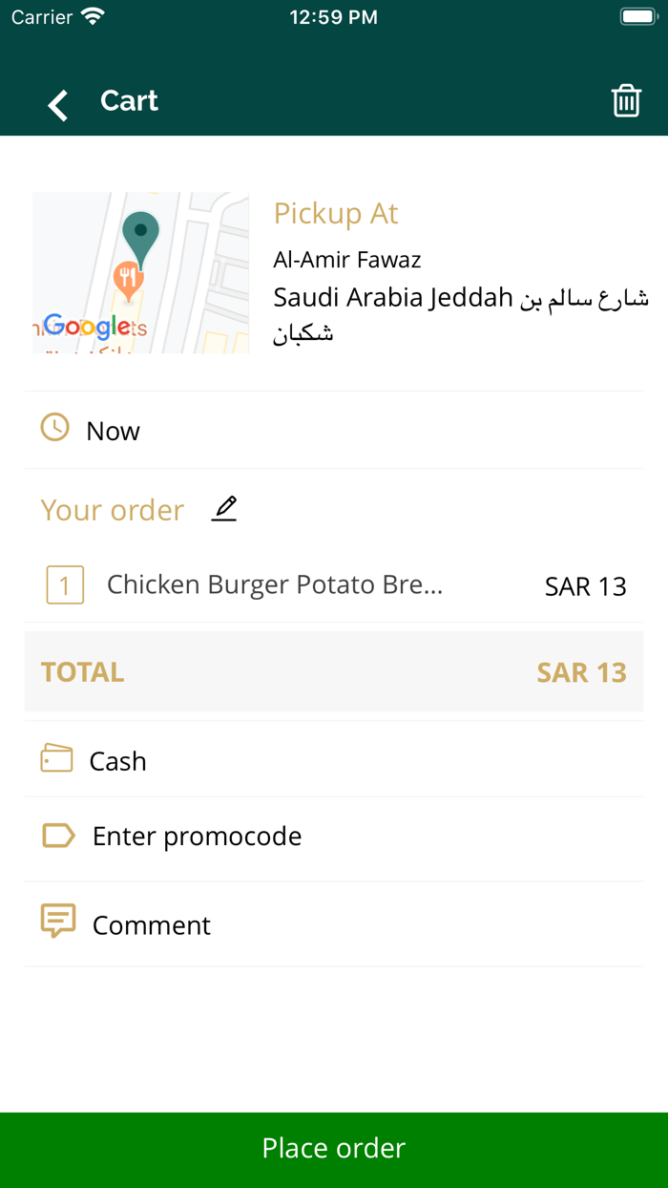Image resolution: width=668 pixels, height=1188 pixels.
Task: Switch pickup time from Now
Action: 113,430
